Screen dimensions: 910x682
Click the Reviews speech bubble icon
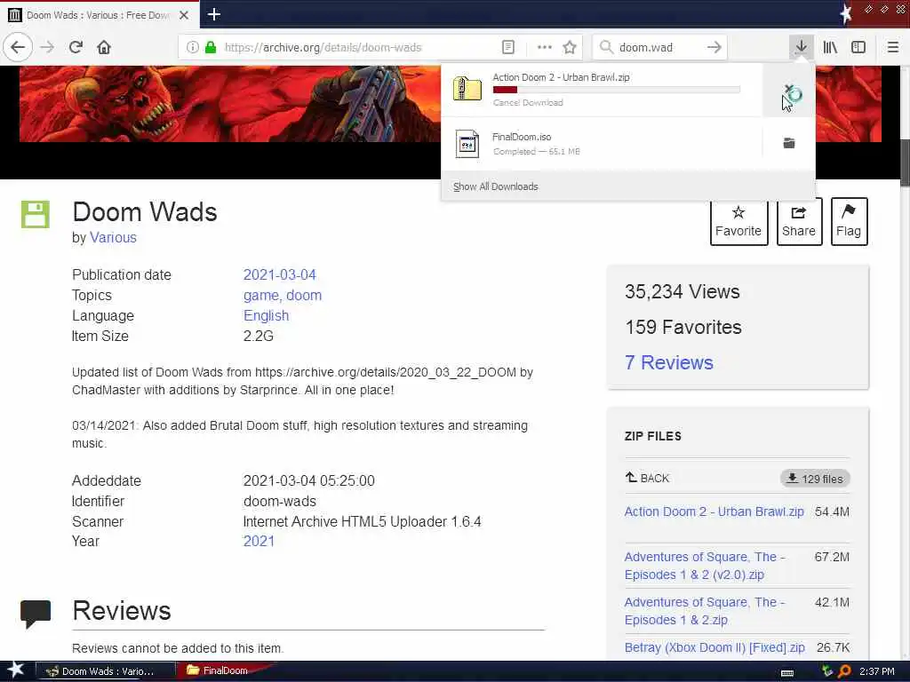point(36,614)
